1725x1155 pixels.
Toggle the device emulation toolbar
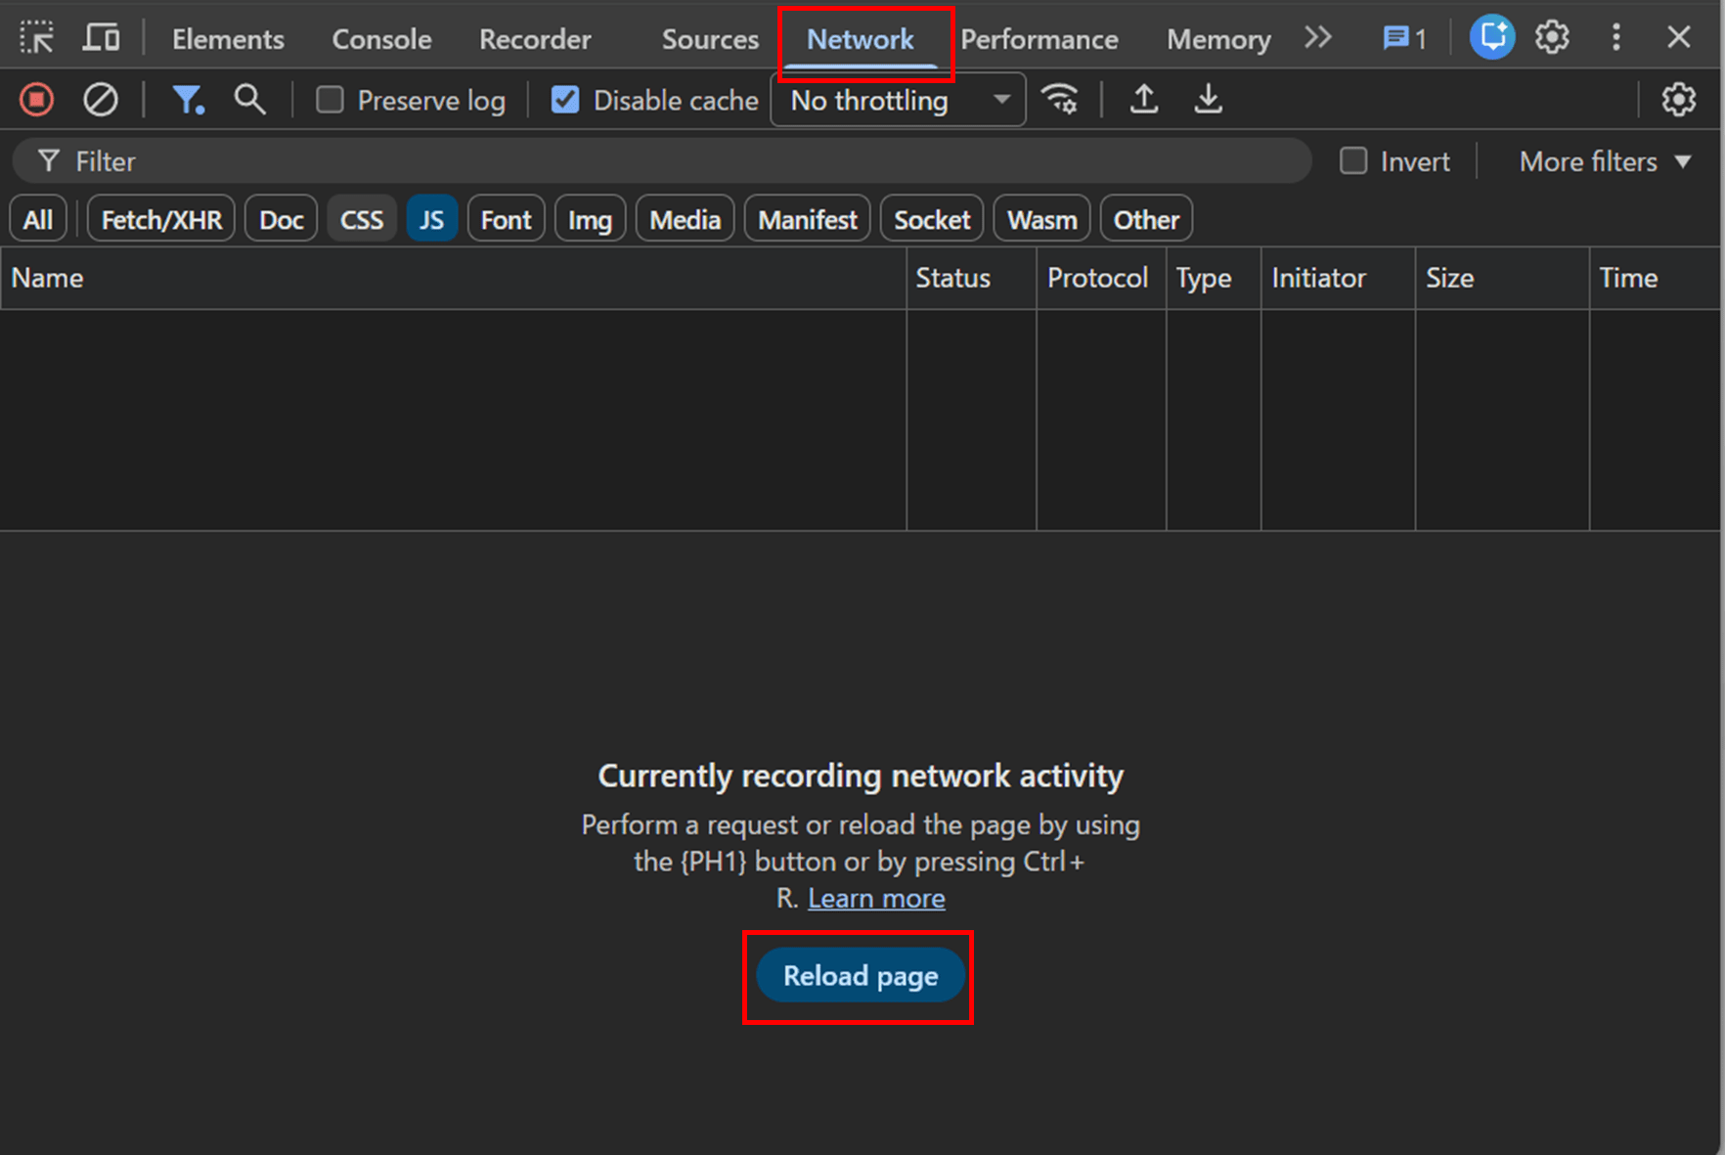[x=101, y=37]
